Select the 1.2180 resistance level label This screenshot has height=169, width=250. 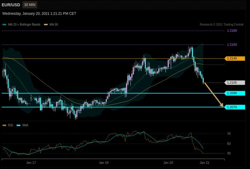click(x=232, y=31)
